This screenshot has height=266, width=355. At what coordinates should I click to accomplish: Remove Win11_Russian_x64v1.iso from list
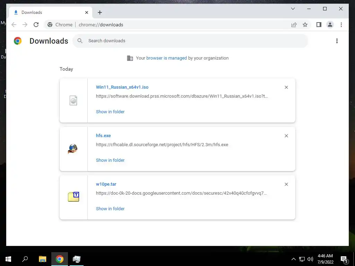(x=286, y=87)
